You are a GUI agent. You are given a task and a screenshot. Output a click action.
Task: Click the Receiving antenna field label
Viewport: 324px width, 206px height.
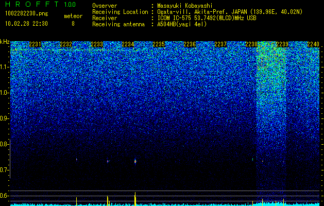[x=118, y=24]
